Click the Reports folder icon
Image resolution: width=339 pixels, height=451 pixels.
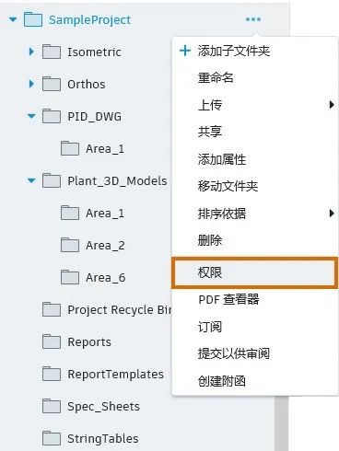coord(52,341)
